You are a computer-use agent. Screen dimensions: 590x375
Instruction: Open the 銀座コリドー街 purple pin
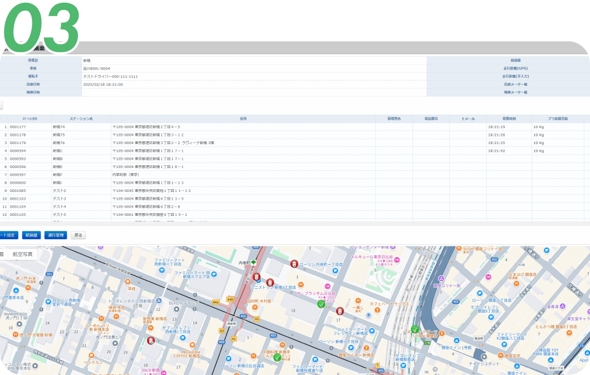click(x=441, y=279)
